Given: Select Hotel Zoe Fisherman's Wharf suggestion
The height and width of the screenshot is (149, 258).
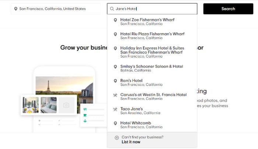Looking at the screenshot, I should [152, 21].
